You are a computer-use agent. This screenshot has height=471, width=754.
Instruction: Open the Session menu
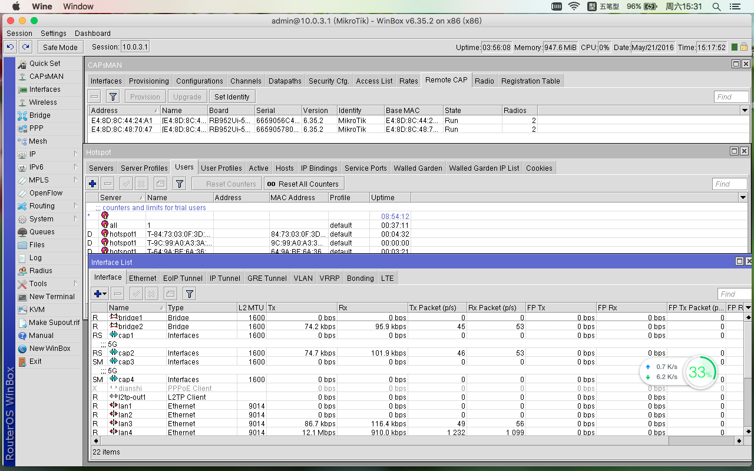tap(19, 33)
